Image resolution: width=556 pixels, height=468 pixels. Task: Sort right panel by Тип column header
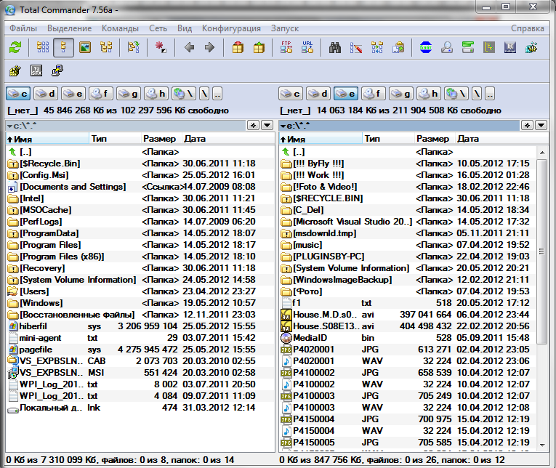pos(388,139)
